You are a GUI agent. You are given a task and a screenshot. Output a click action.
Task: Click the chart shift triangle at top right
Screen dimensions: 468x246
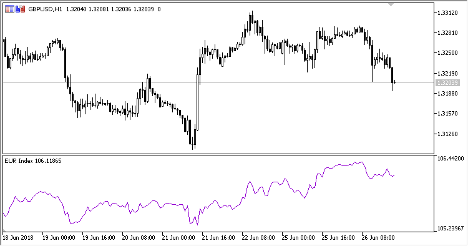(x=391, y=4)
